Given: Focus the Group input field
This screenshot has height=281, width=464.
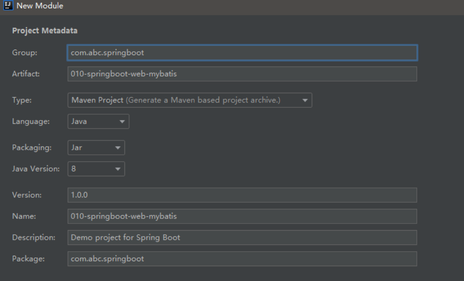Looking at the screenshot, I should click(x=242, y=53).
